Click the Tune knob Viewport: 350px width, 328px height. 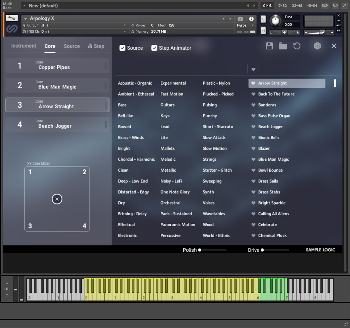[275, 20]
